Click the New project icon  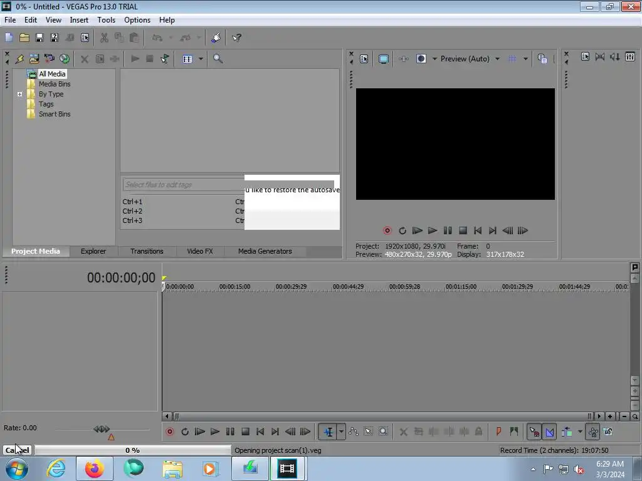coord(9,38)
